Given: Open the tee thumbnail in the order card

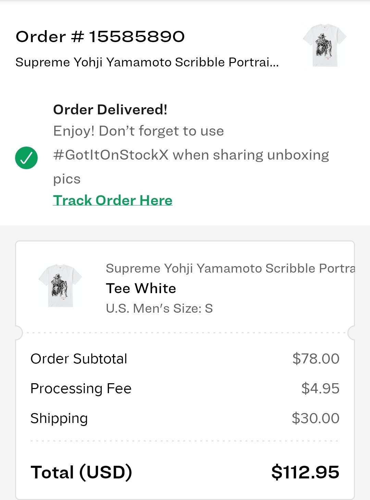Looking at the screenshot, I should click(x=60, y=285).
